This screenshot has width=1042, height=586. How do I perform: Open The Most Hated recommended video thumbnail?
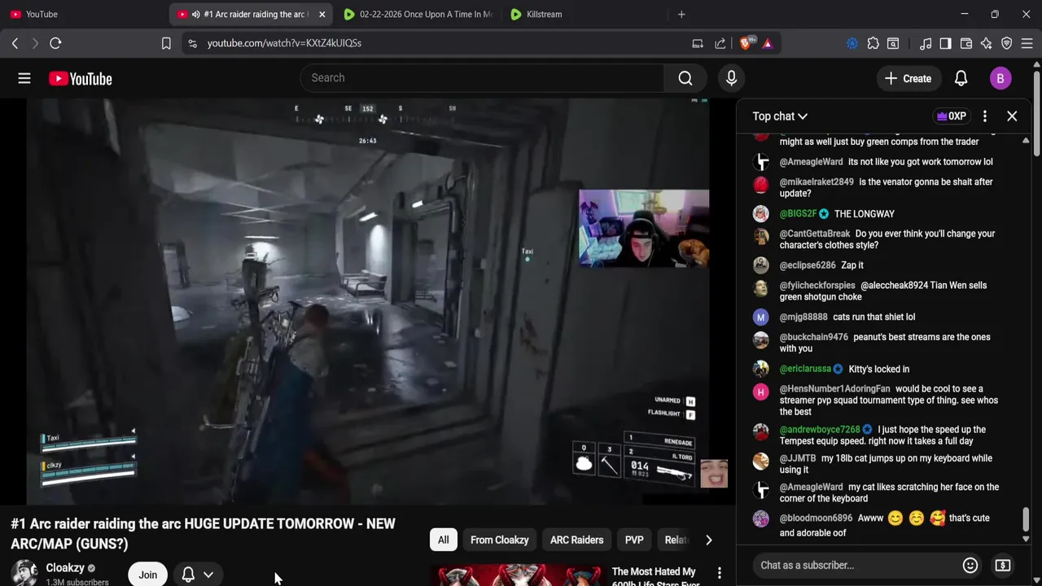tap(516, 575)
